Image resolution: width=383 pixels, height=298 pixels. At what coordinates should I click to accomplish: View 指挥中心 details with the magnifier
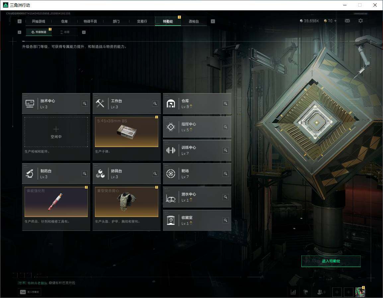pyautogui.click(x=225, y=127)
